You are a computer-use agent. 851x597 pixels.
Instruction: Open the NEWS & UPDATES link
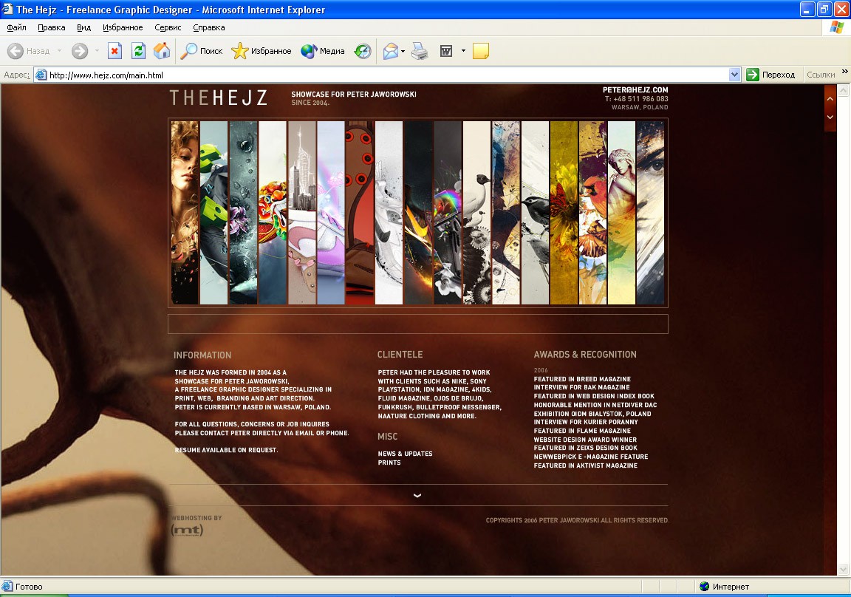(405, 454)
